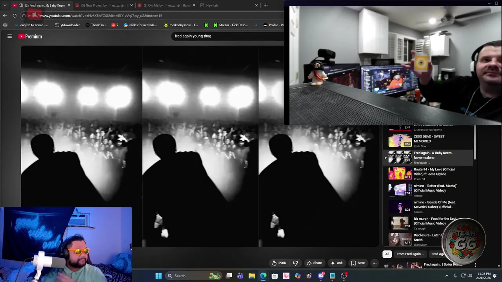This screenshot has width=502, height=282.
Task: Play Route 94 - My Love thumbnail
Action: 400,174
